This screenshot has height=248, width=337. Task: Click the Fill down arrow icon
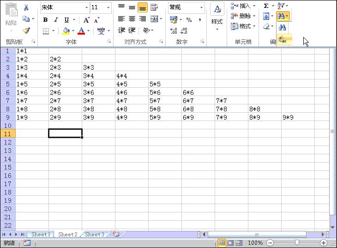point(266,16)
